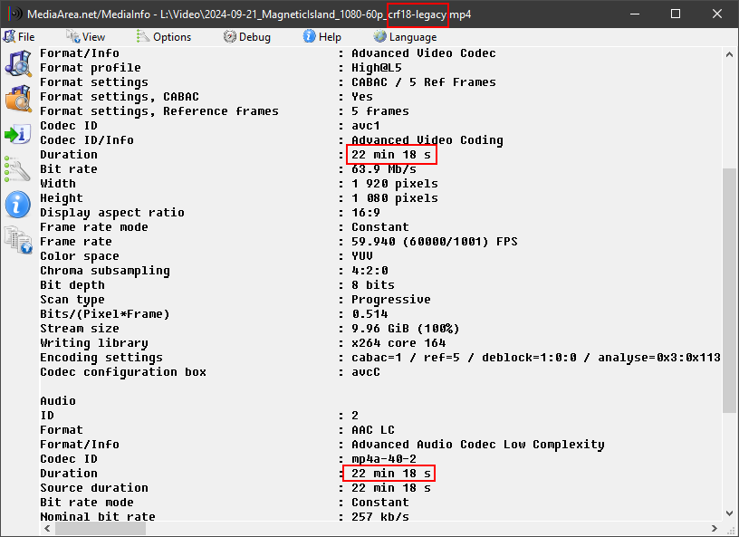Screen dimensions: 739x537
Task: Click the documents view icon in sidebar
Action: click(17, 239)
